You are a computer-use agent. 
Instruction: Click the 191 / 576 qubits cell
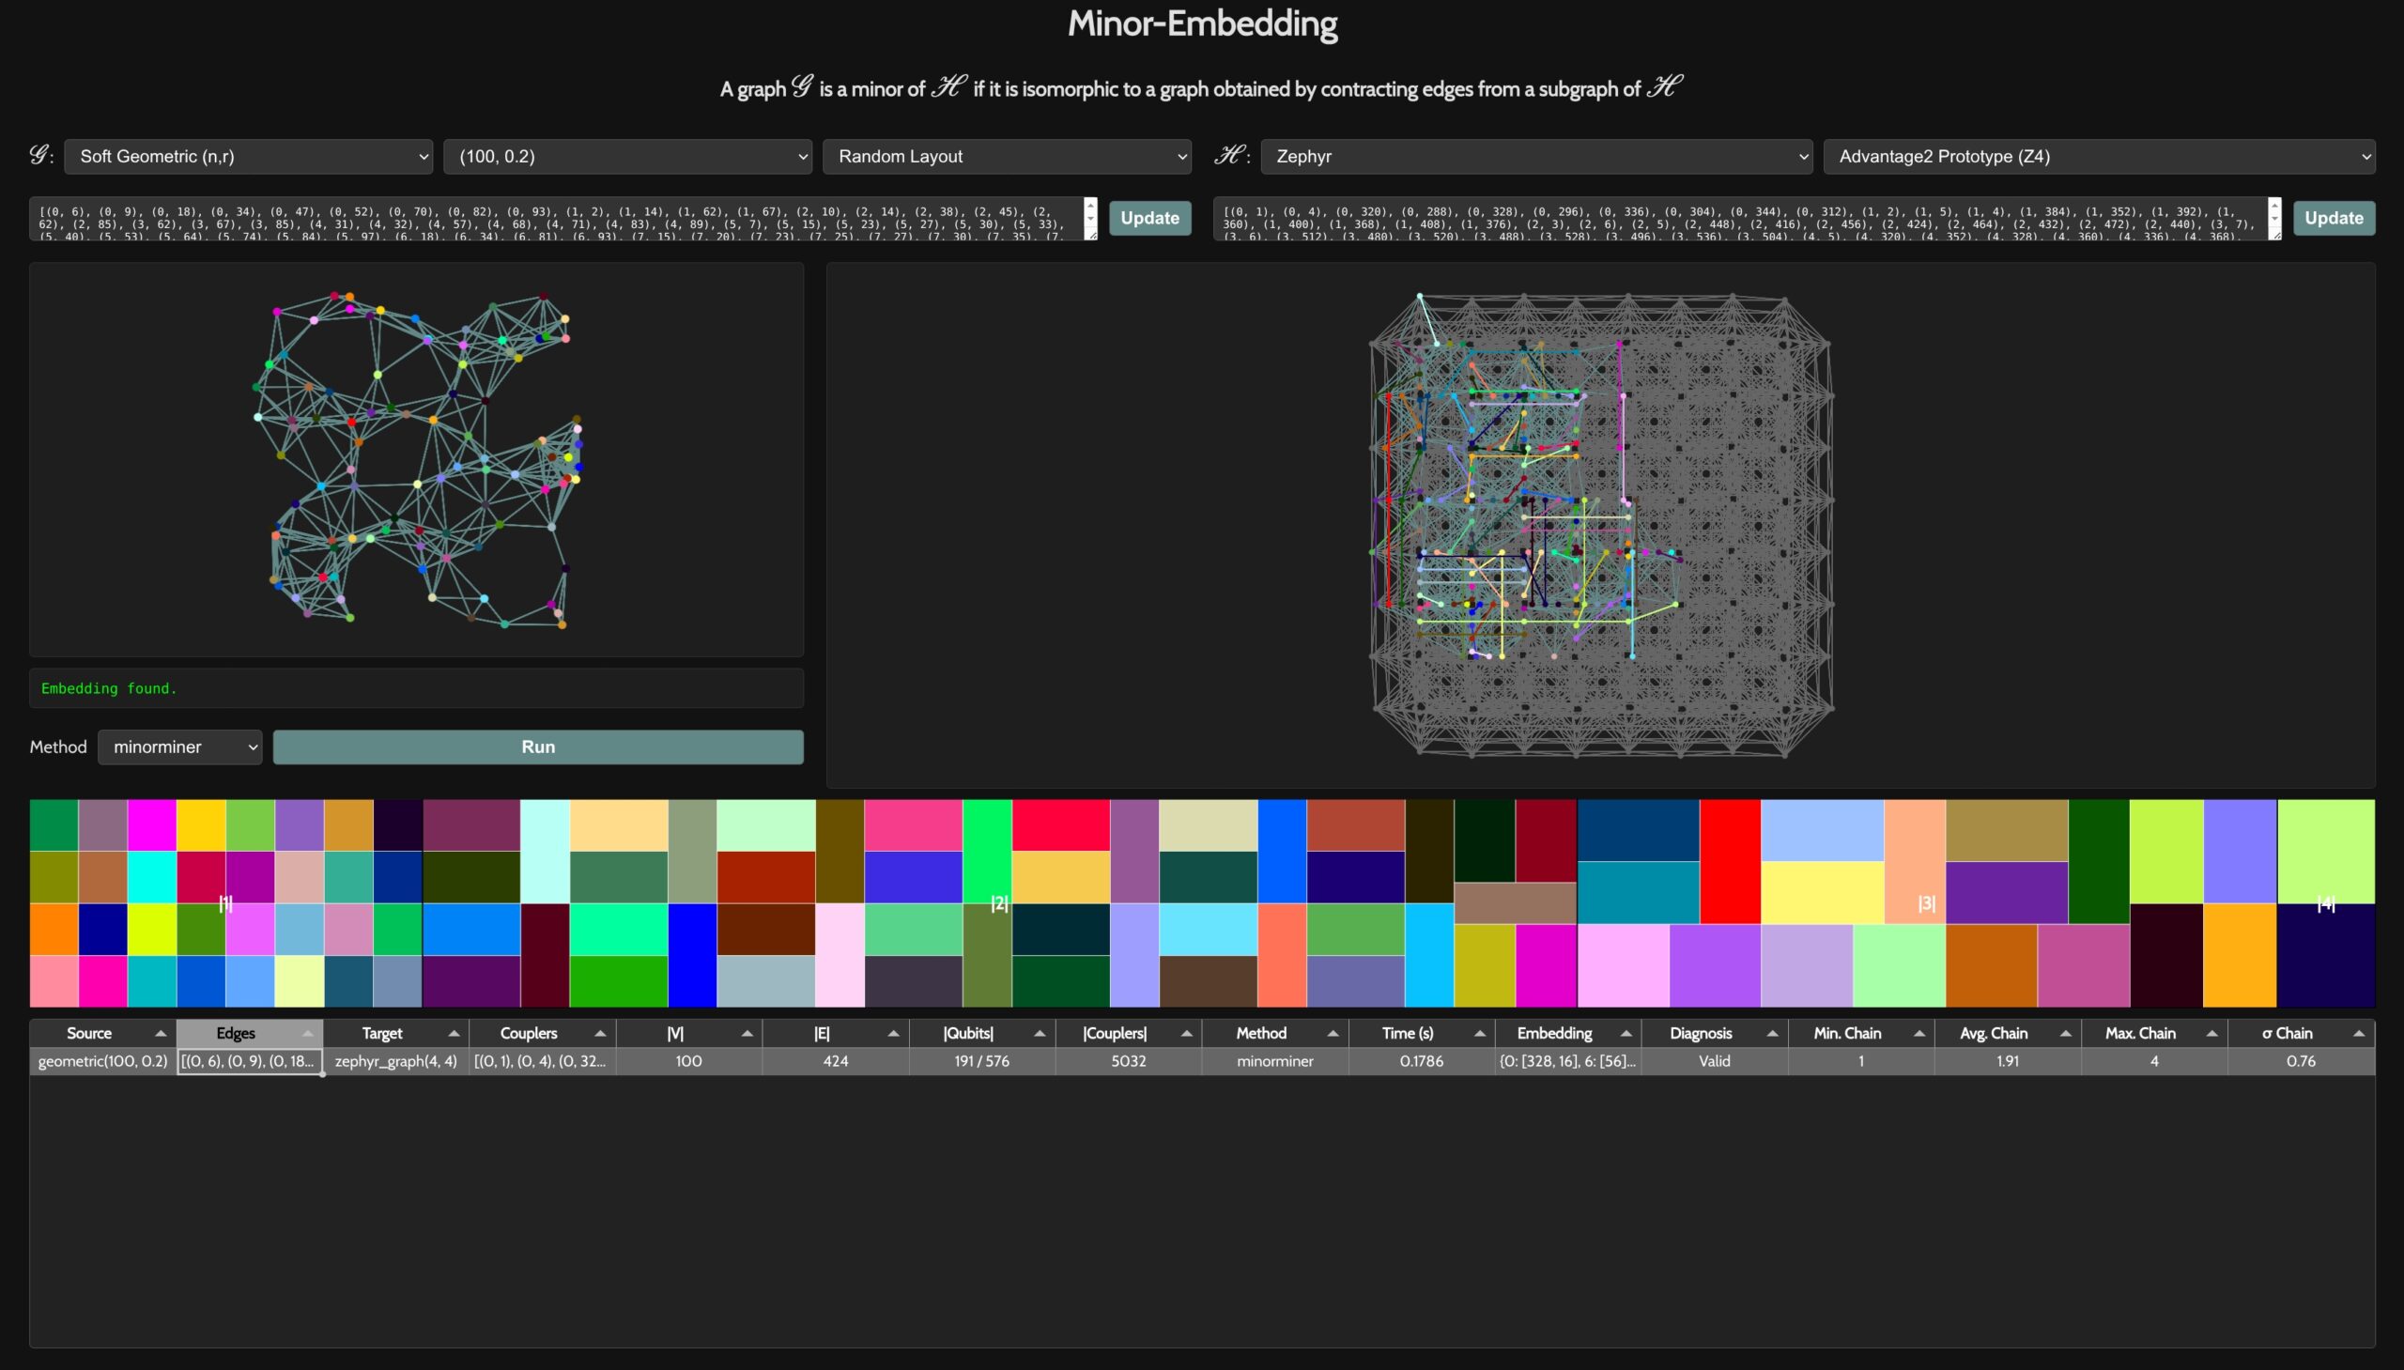click(982, 1061)
